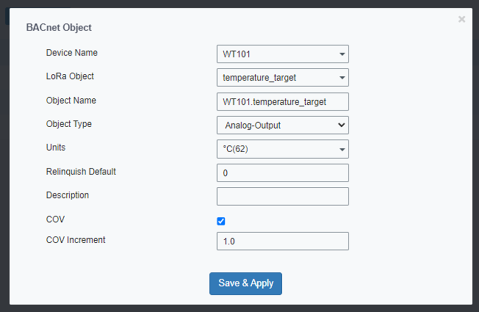479x312 pixels.
Task: Click the Units dropdown arrow
Action: (342, 149)
